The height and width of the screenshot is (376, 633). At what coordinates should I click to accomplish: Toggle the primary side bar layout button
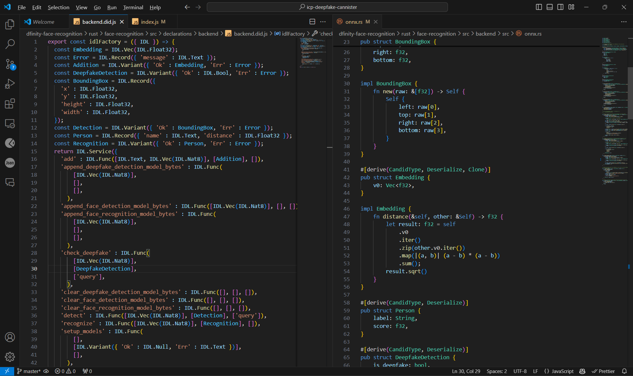(539, 7)
